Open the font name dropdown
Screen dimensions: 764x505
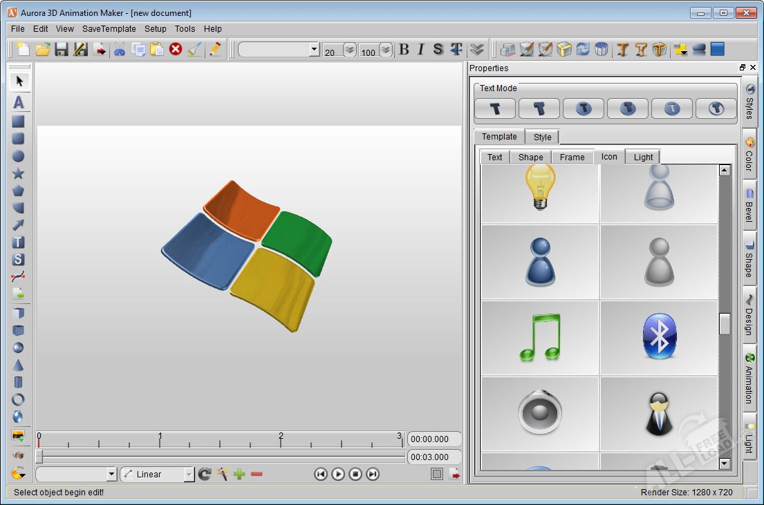[315, 50]
